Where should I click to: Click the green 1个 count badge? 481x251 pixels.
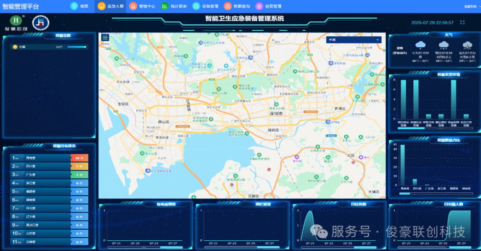(79, 175)
